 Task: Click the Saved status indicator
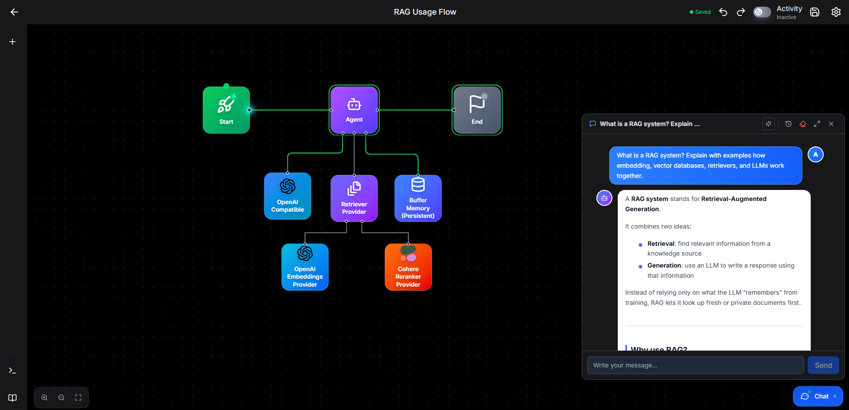click(x=700, y=12)
